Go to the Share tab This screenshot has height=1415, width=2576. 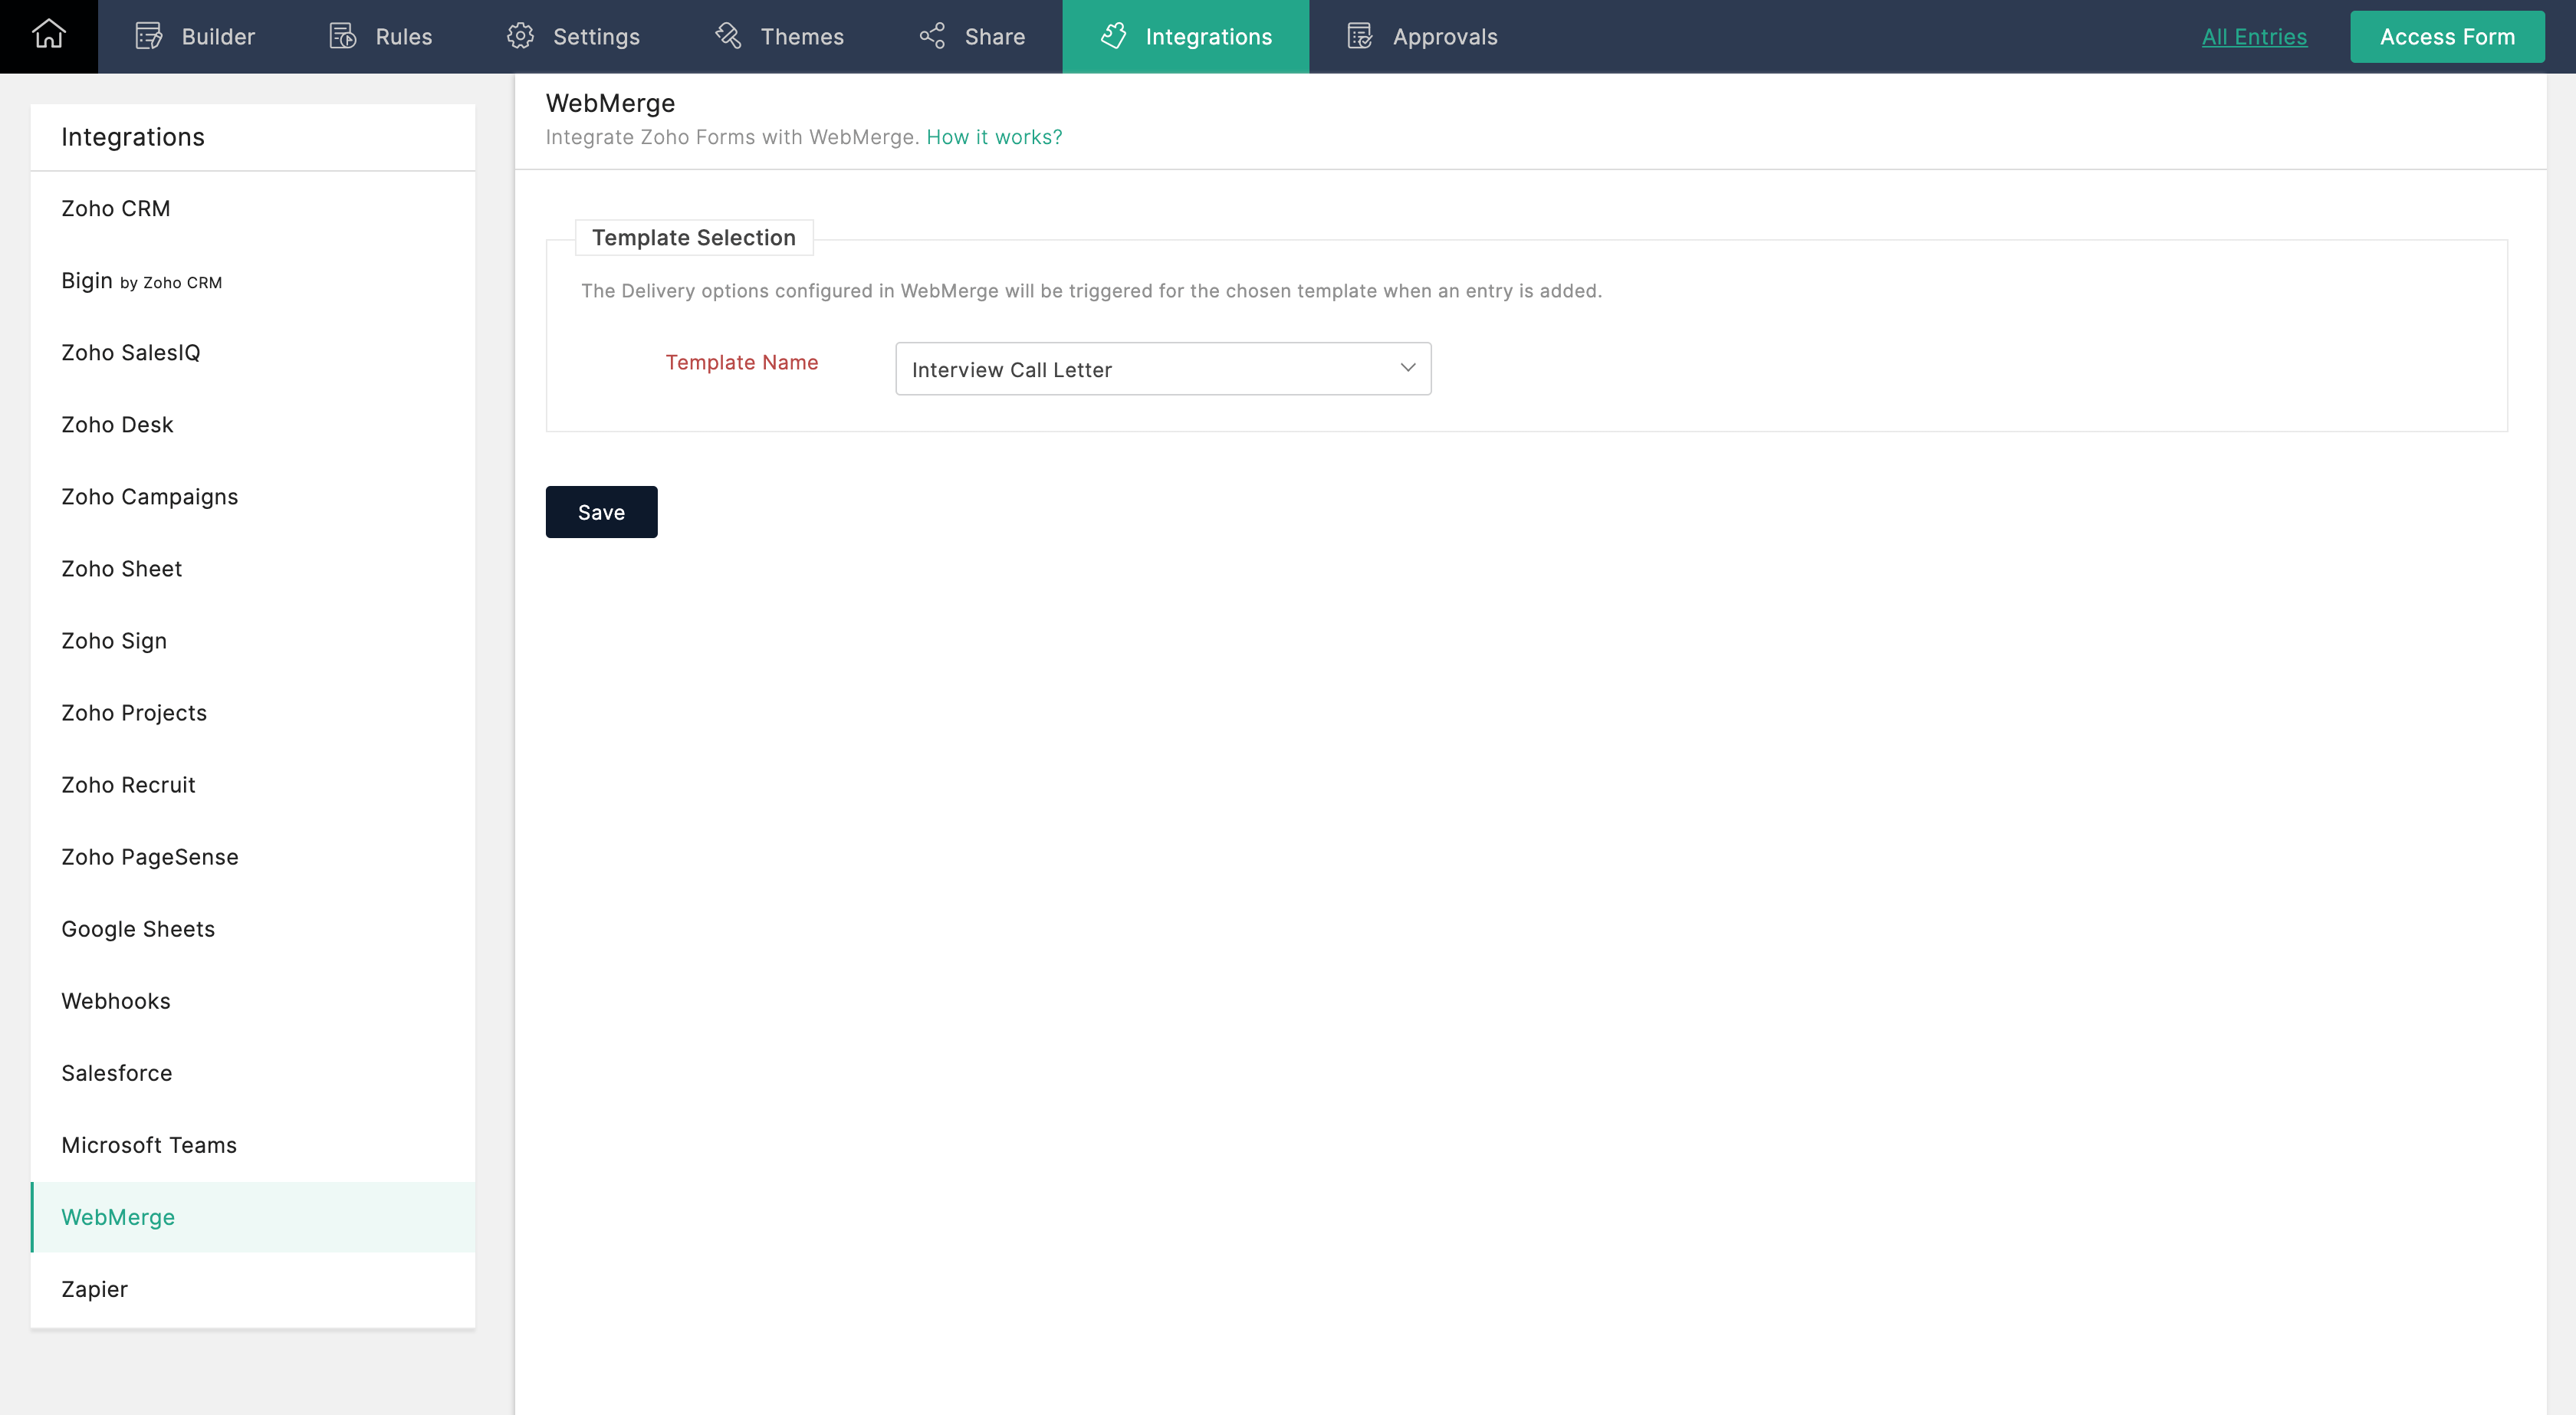[972, 36]
